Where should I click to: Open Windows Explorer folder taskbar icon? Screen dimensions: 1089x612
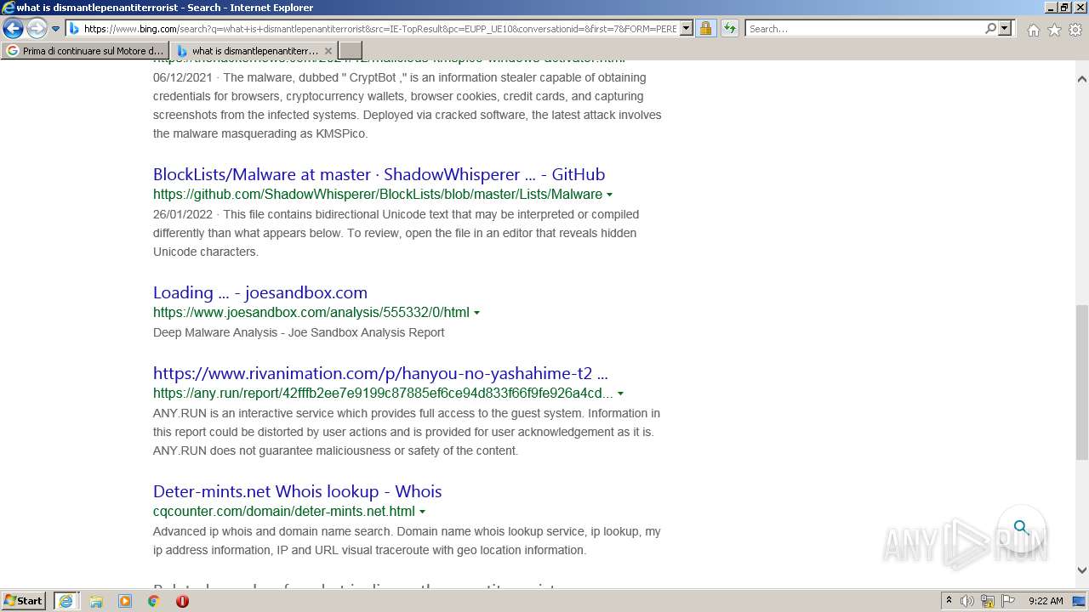96,601
